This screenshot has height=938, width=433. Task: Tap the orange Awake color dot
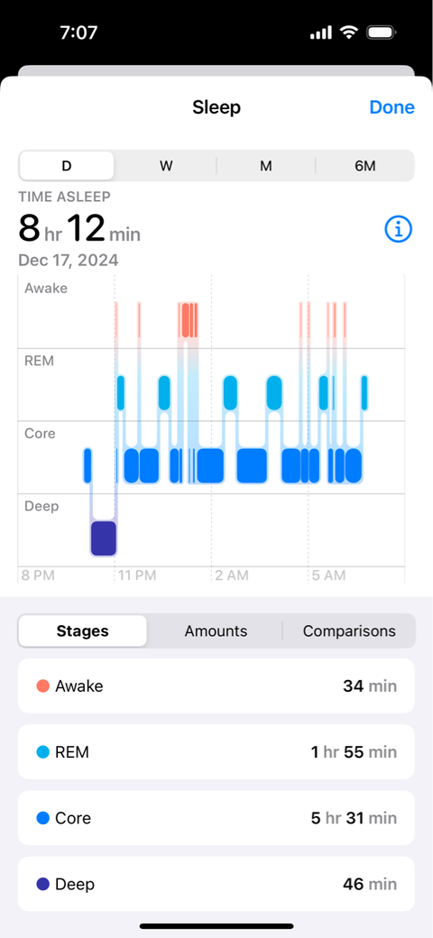point(42,685)
